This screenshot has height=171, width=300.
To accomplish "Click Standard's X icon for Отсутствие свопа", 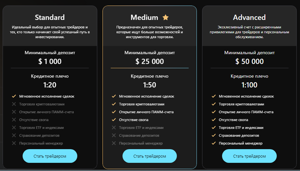I will 14,120.
